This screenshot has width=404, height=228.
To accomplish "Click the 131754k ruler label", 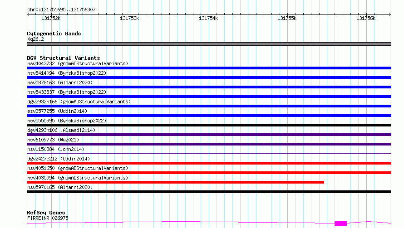I will coord(208,18).
